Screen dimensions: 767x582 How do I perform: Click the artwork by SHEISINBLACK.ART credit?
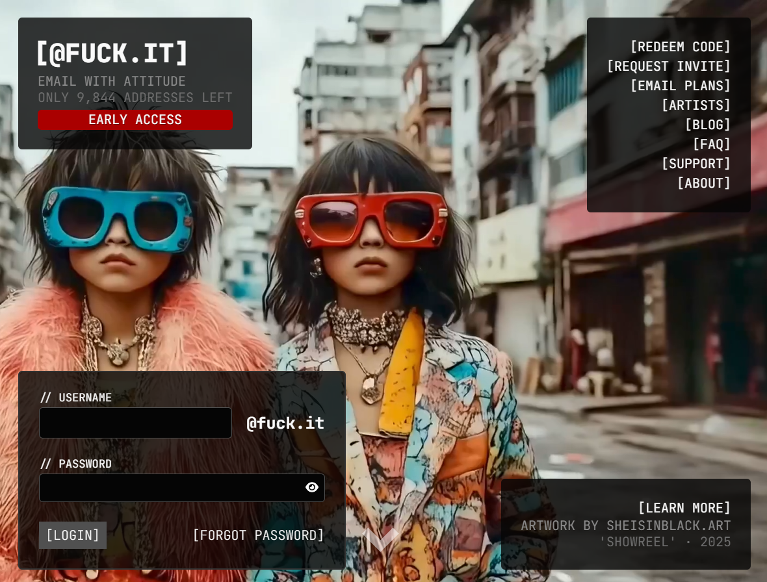625,525
